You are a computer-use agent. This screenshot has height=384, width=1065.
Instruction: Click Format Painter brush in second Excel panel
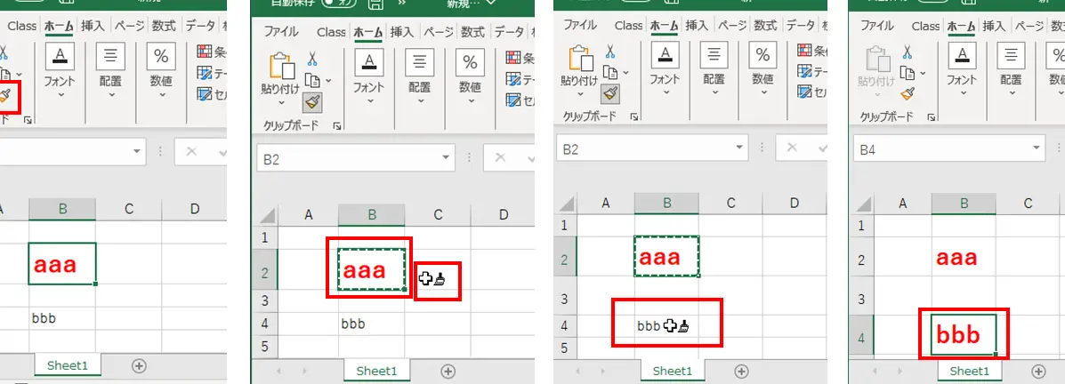pyautogui.click(x=312, y=102)
